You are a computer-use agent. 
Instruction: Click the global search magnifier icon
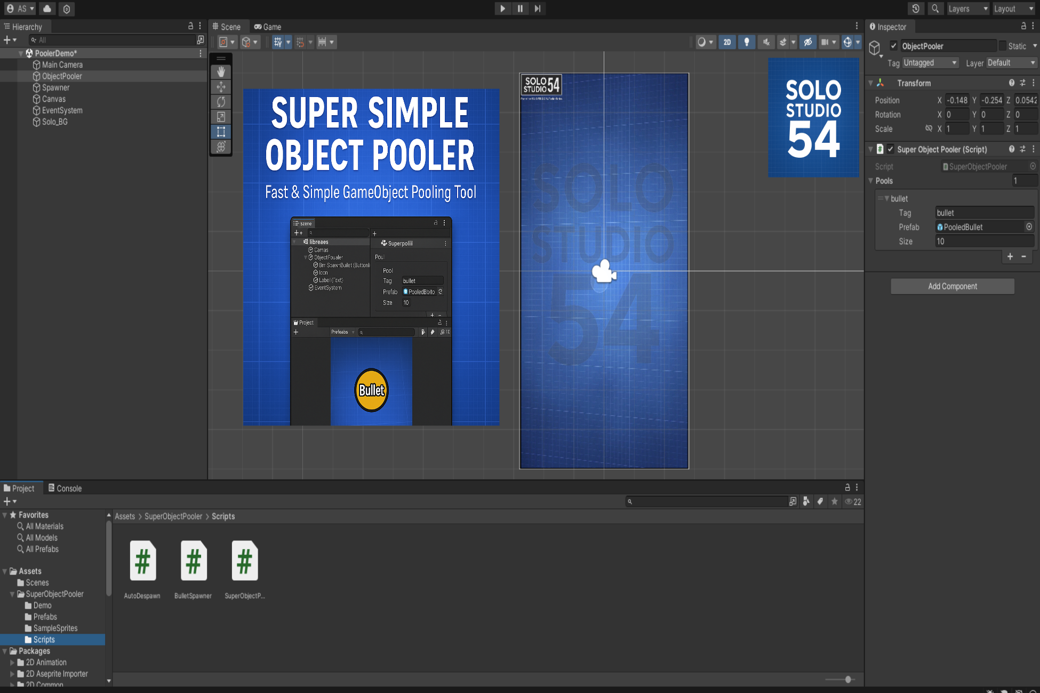(x=935, y=9)
